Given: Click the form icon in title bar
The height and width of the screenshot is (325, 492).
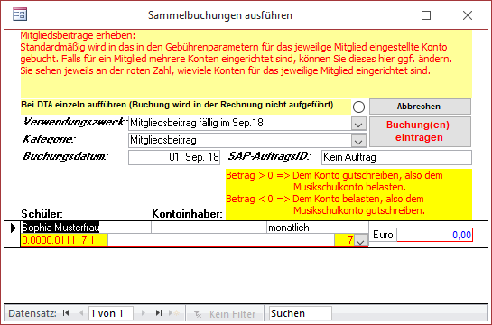Looking at the screenshot, I should 20,14.
